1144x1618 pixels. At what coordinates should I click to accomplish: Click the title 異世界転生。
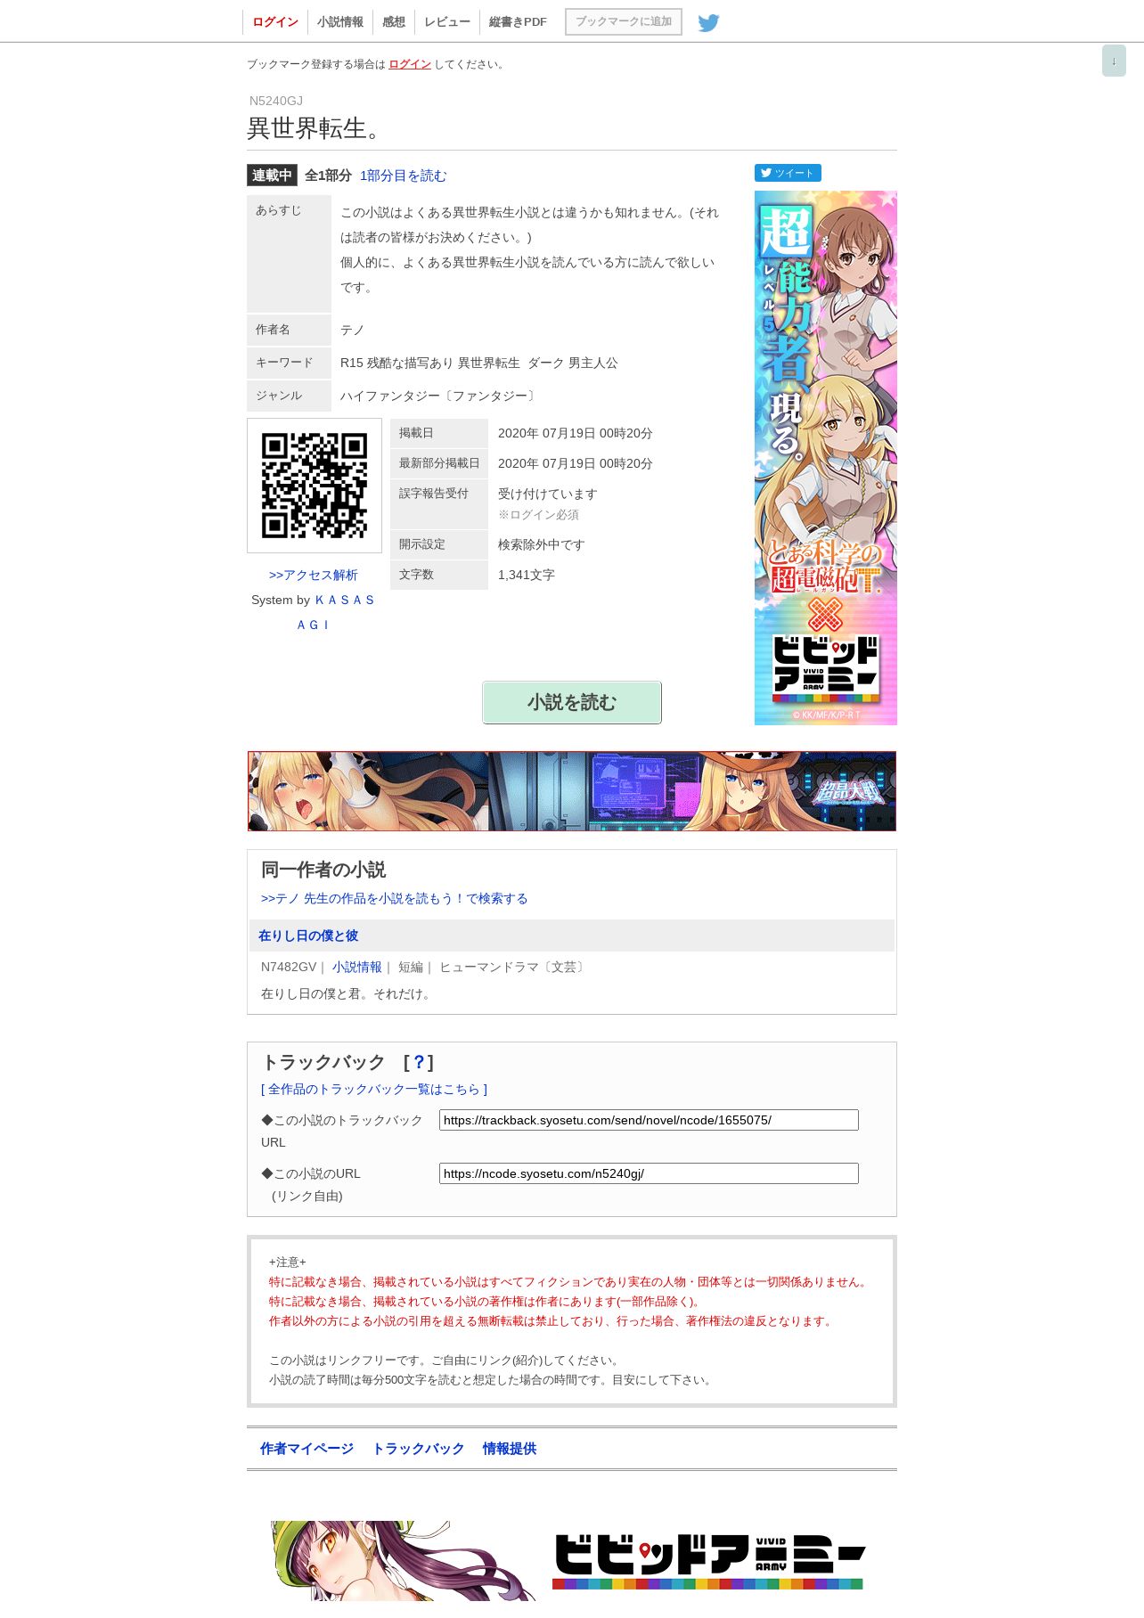point(316,128)
